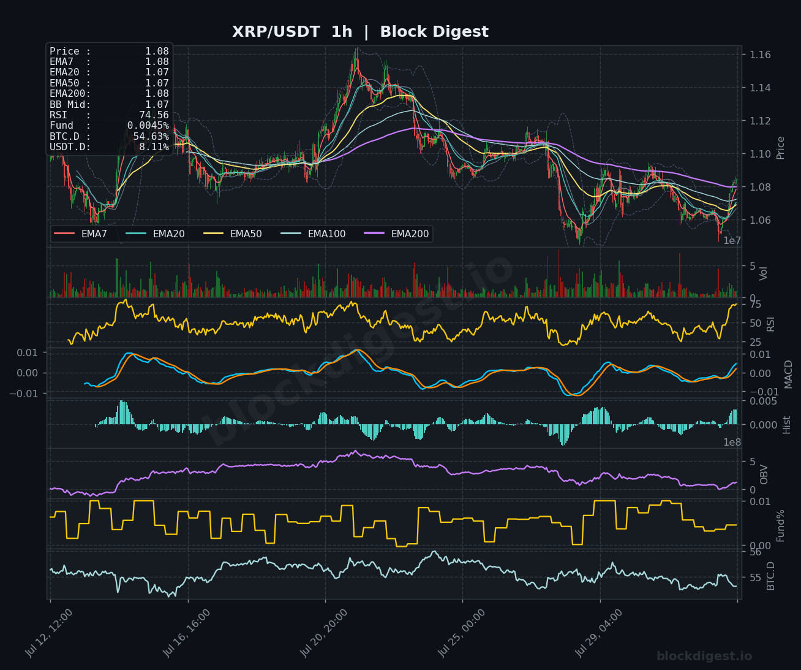Image resolution: width=801 pixels, height=670 pixels.
Task: Click the 1.12 price tick
Action: coord(760,121)
